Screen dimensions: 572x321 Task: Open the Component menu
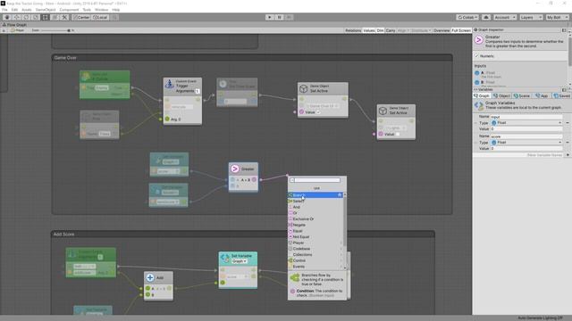tap(69, 10)
